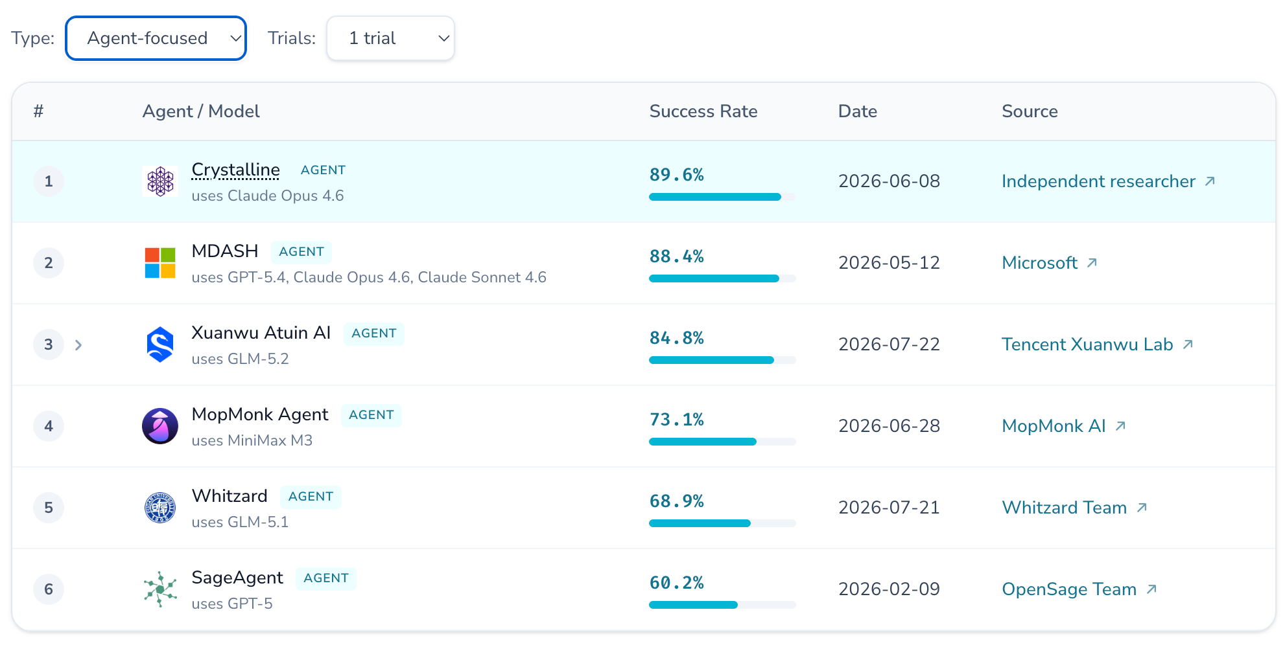Image resolution: width=1285 pixels, height=645 pixels.
Task: Click the AGENT badge next to MDASH
Action: [301, 252]
